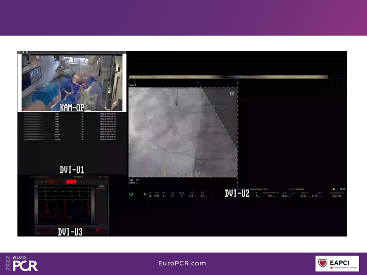Image resolution: width=367 pixels, height=275 pixels.
Task: Click the grid layout icon on the angiogram
Action: 232,93
